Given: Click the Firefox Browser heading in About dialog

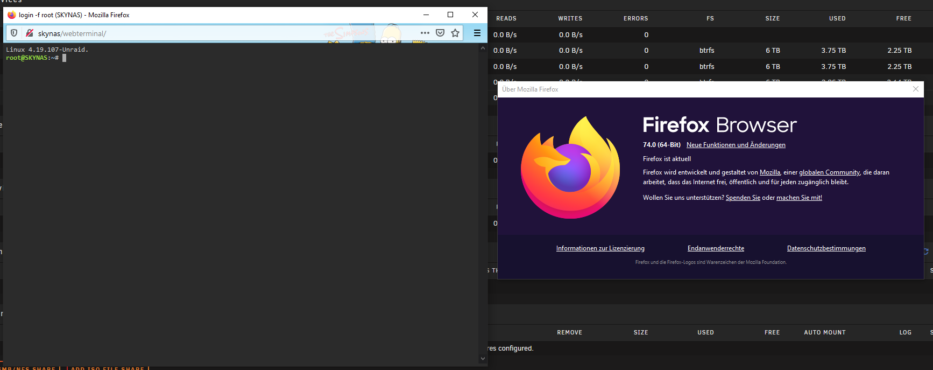Looking at the screenshot, I should [719, 125].
